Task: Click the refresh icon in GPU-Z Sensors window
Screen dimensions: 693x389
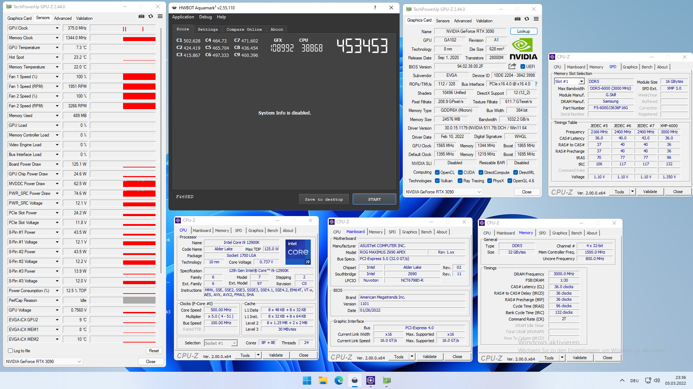Action: [x=151, y=17]
